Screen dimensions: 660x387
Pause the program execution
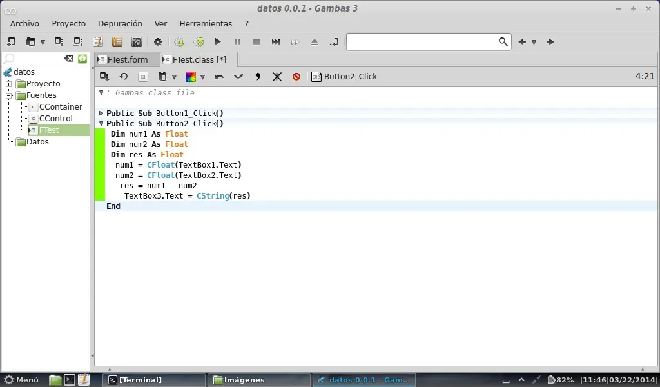[x=237, y=42]
